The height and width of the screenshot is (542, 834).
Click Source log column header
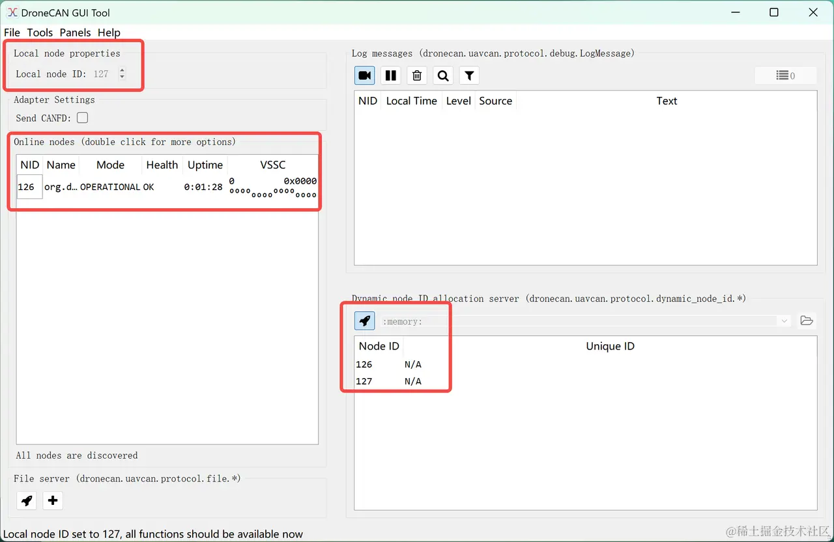pos(496,101)
